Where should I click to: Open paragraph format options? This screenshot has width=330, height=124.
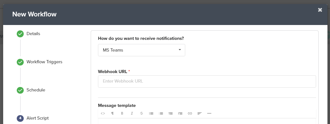(x=113, y=113)
